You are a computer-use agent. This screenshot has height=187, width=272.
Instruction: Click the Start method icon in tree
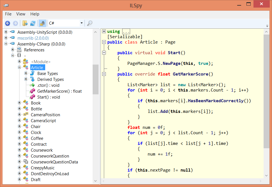click(x=32, y=97)
